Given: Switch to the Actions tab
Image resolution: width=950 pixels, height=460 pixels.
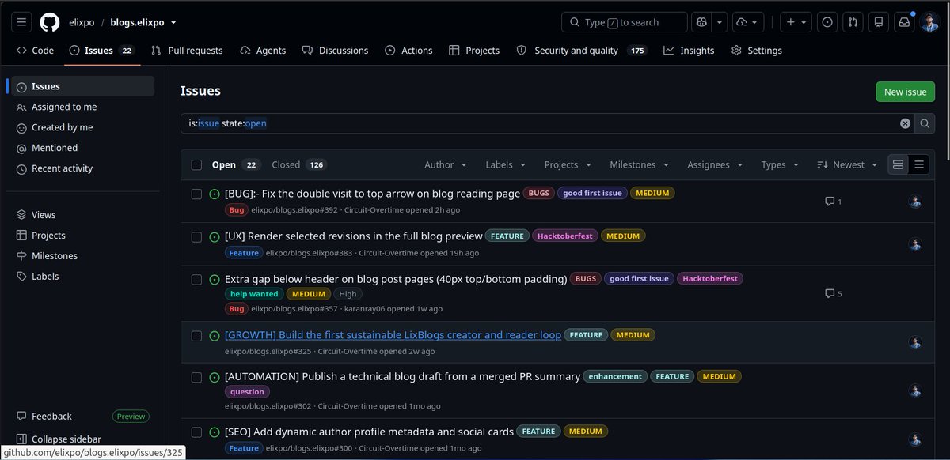Looking at the screenshot, I should point(408,51).
